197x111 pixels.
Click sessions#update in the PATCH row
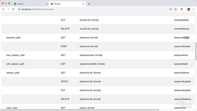tap(182, 81)
